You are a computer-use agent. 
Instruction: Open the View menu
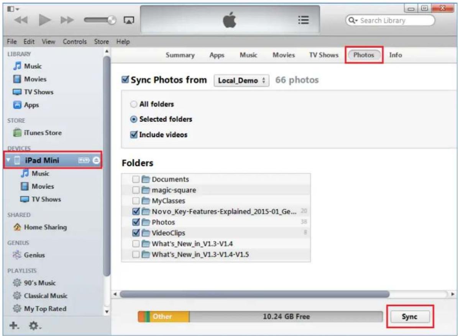click(48, 42)
